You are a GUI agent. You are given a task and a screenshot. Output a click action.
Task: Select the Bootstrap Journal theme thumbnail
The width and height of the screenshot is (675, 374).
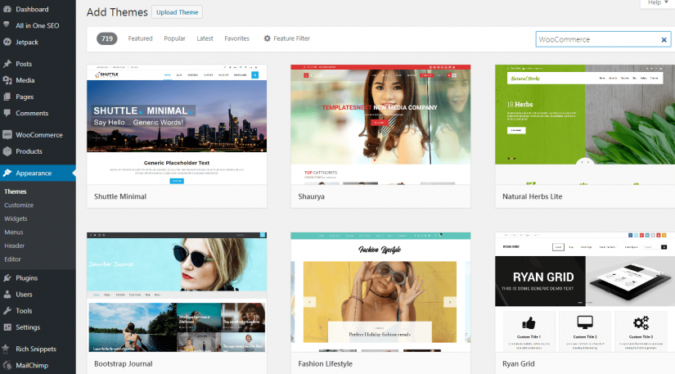point(177,292)
